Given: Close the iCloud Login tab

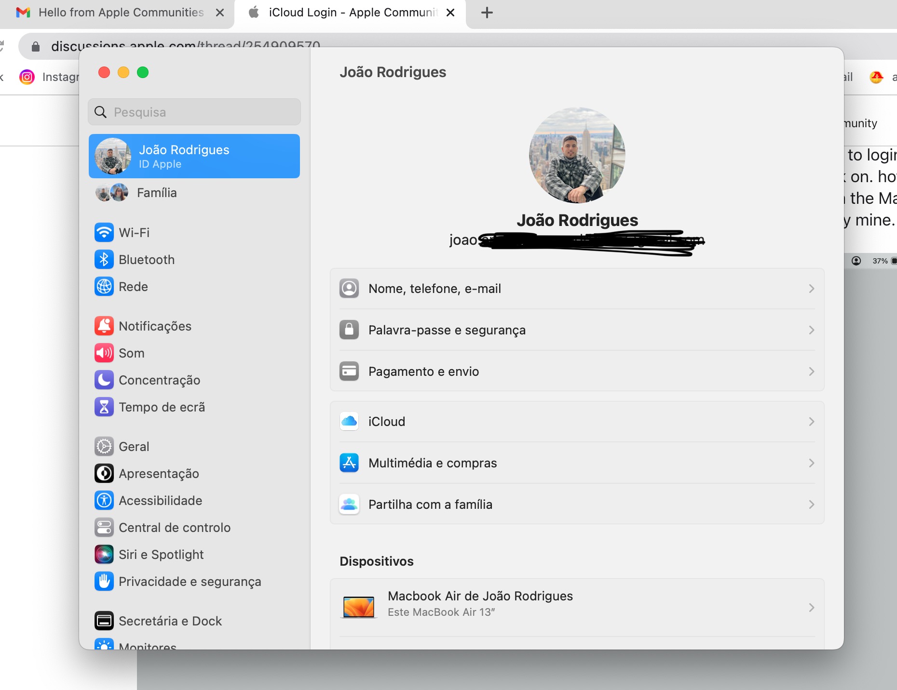Looking at the screenshot, I should point(450,13).
